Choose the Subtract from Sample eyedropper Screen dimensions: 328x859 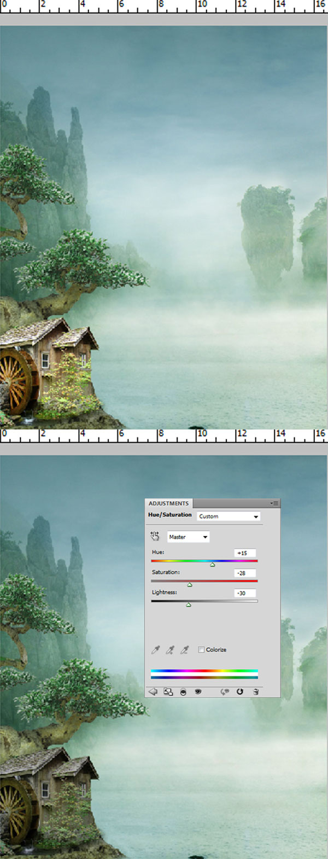185,649
